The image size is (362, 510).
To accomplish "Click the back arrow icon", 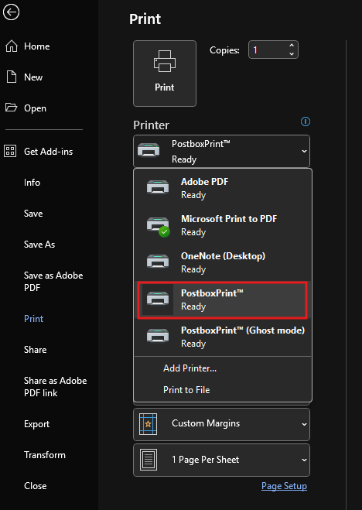I will click(x=11, y=12).
